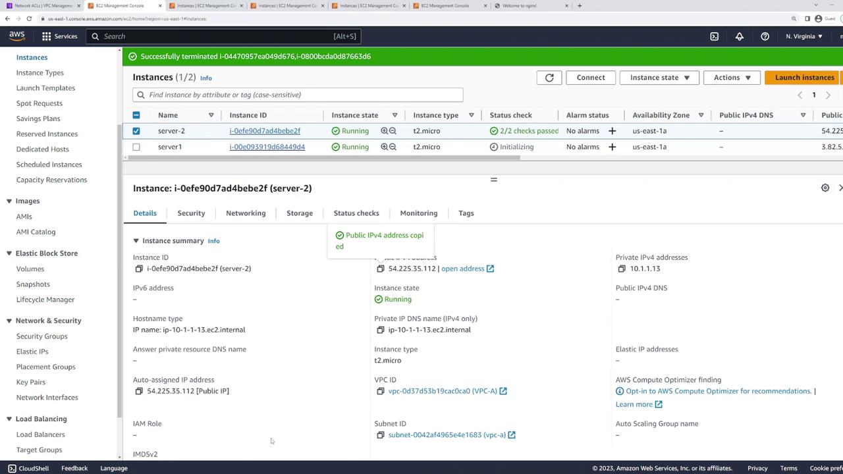Collapse the Instance summary section
This screenshot has width=843, height=474.
(x=136, y=241)
